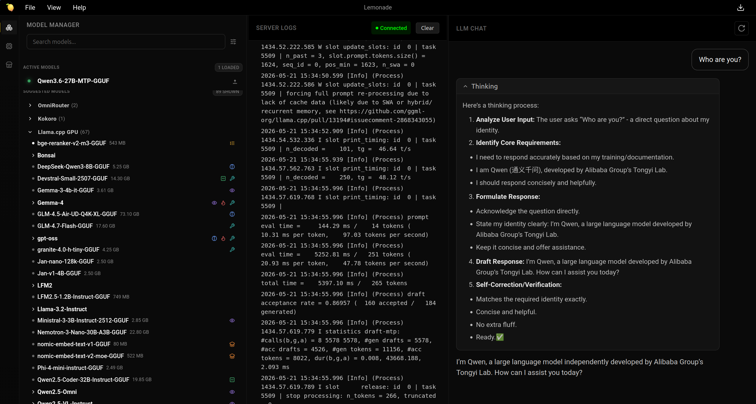The image size is (756, 404).
Task: Click the SERVER LOGS panel heading
Action: click(276, 28)
